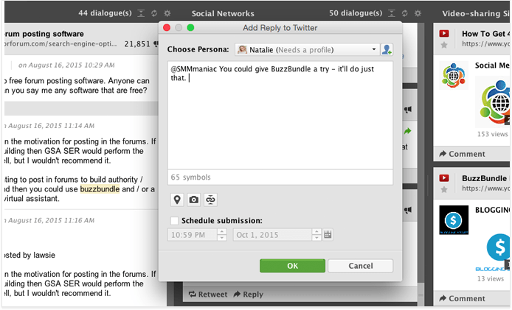The image size is (512, 310).
Task: Click the 44 dialogue(s) count
Action: [105, 13]
